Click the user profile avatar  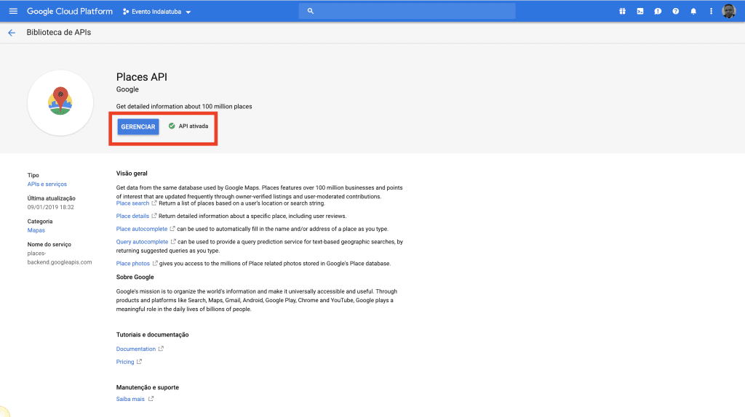click(729, 12)
